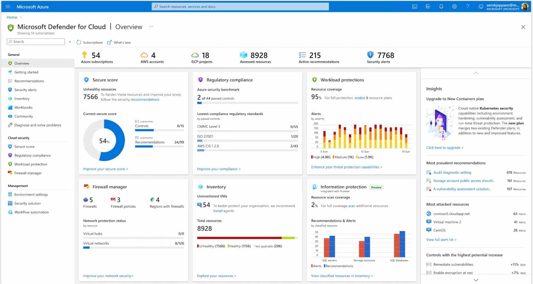
Task: Refresh using the Subscriptions toolbar icon
Action: pyautogui.click(x=79, y=42)
